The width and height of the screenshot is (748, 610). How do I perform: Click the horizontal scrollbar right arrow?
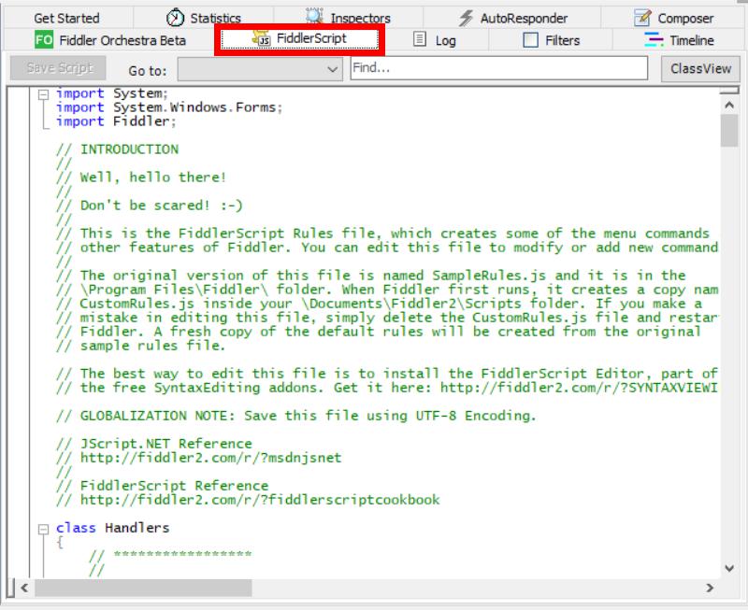coord(711,590)
